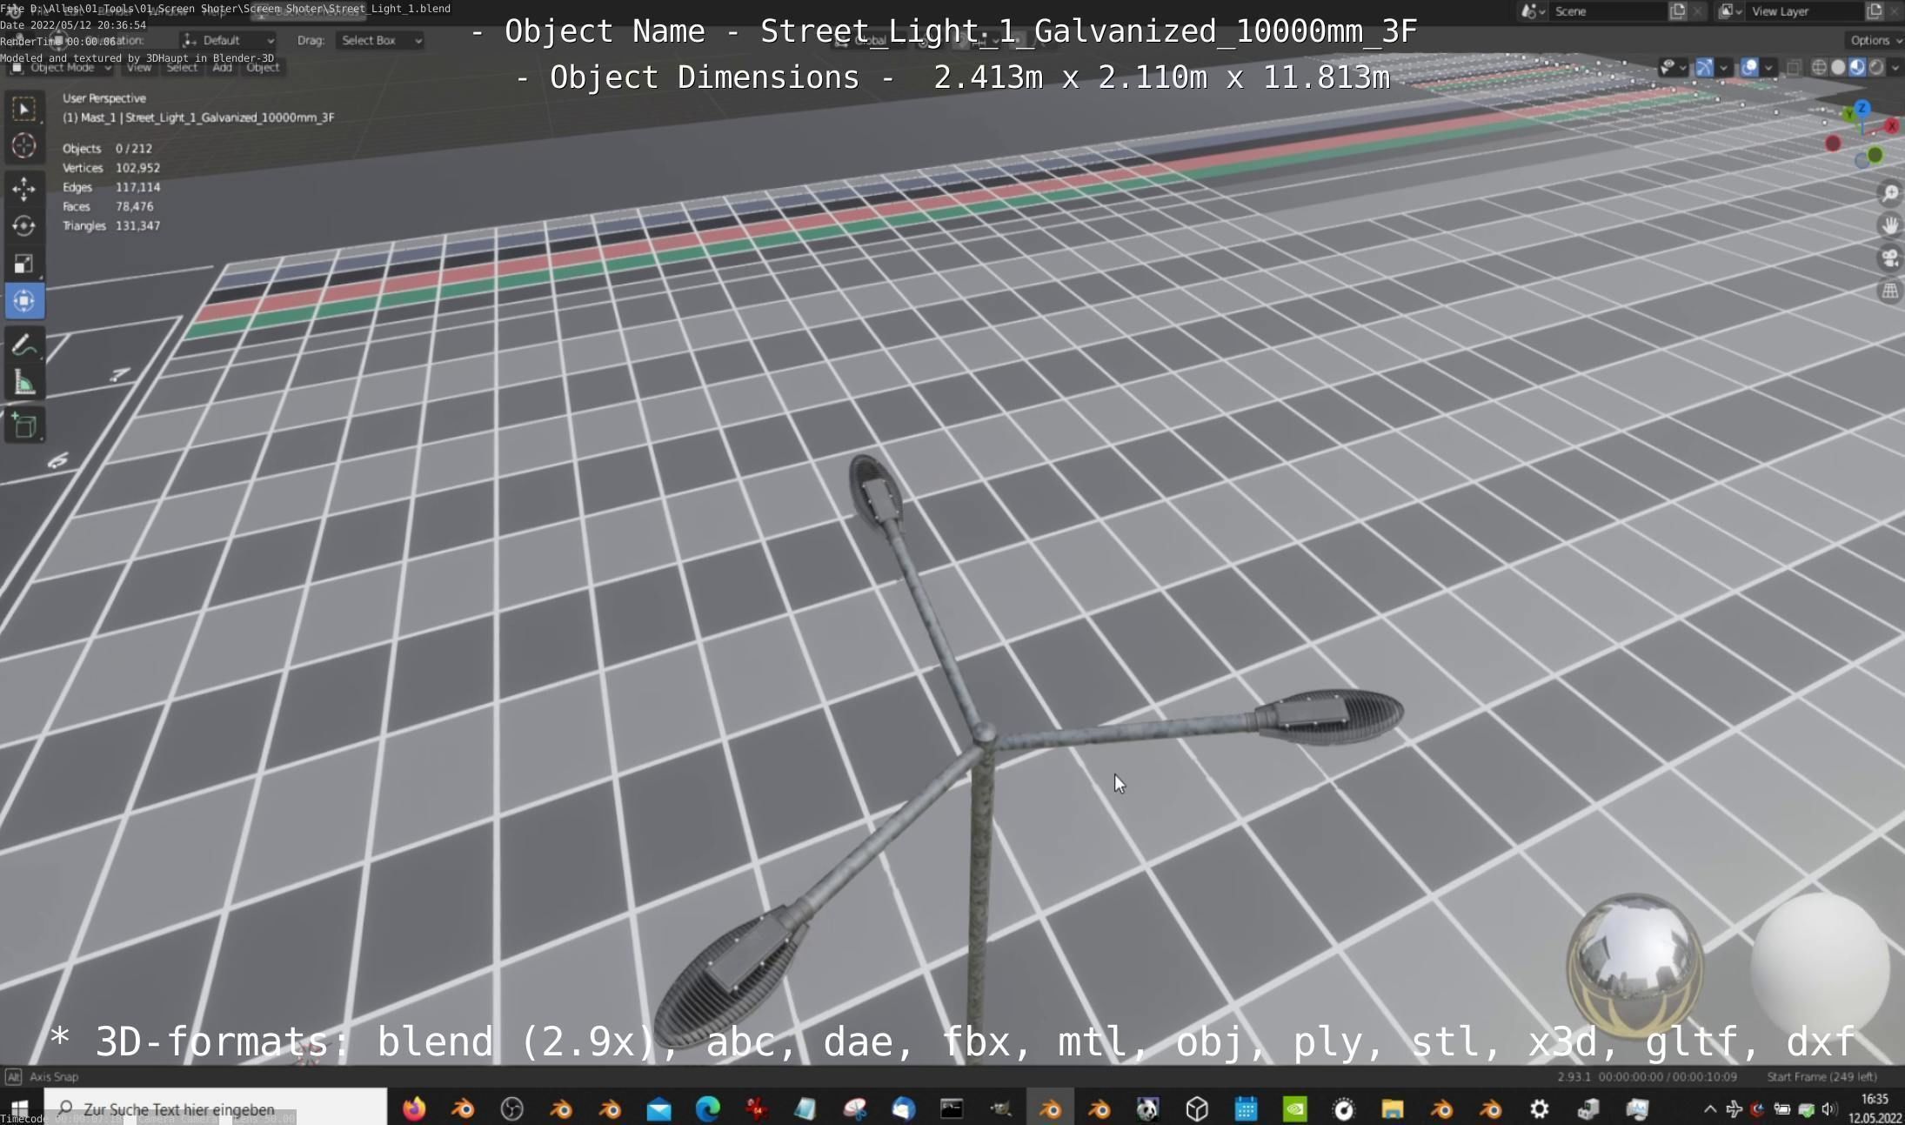This screenshot has height=1125, width=1905.
Task: Switch to wireframe shading
Action: click(1819, 67)
